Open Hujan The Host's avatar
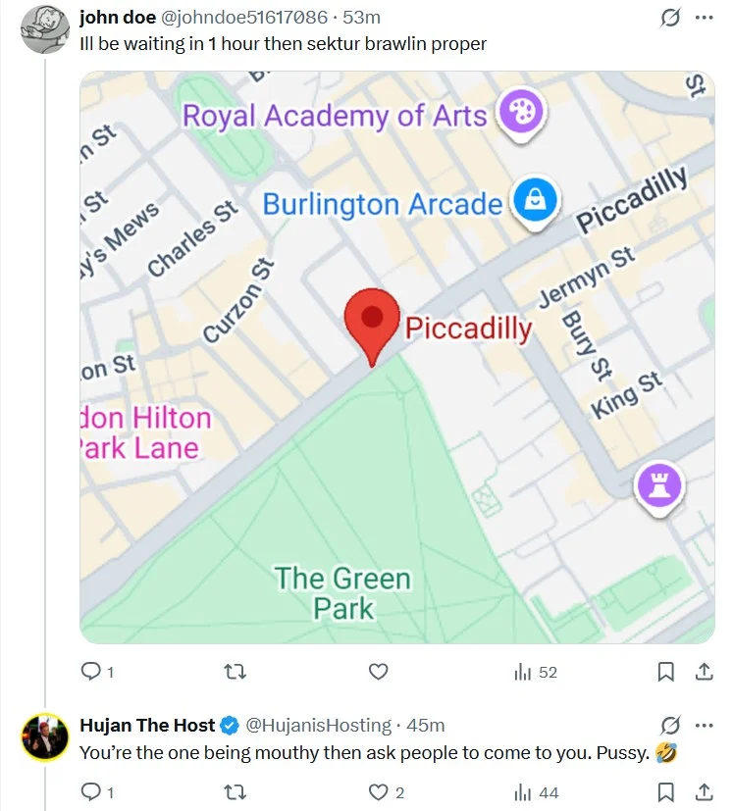 [x=44, y=736]
